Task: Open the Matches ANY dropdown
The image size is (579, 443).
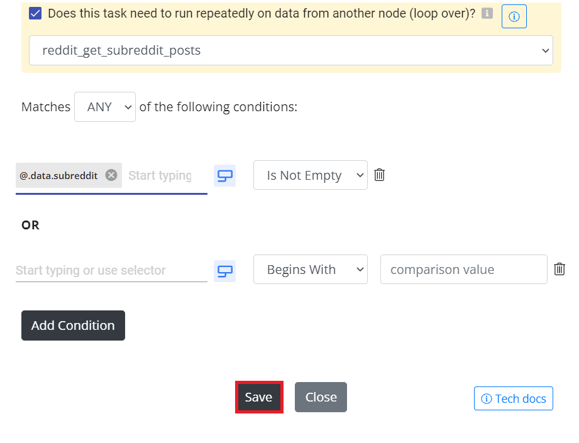Action: (x=105, y=107)
